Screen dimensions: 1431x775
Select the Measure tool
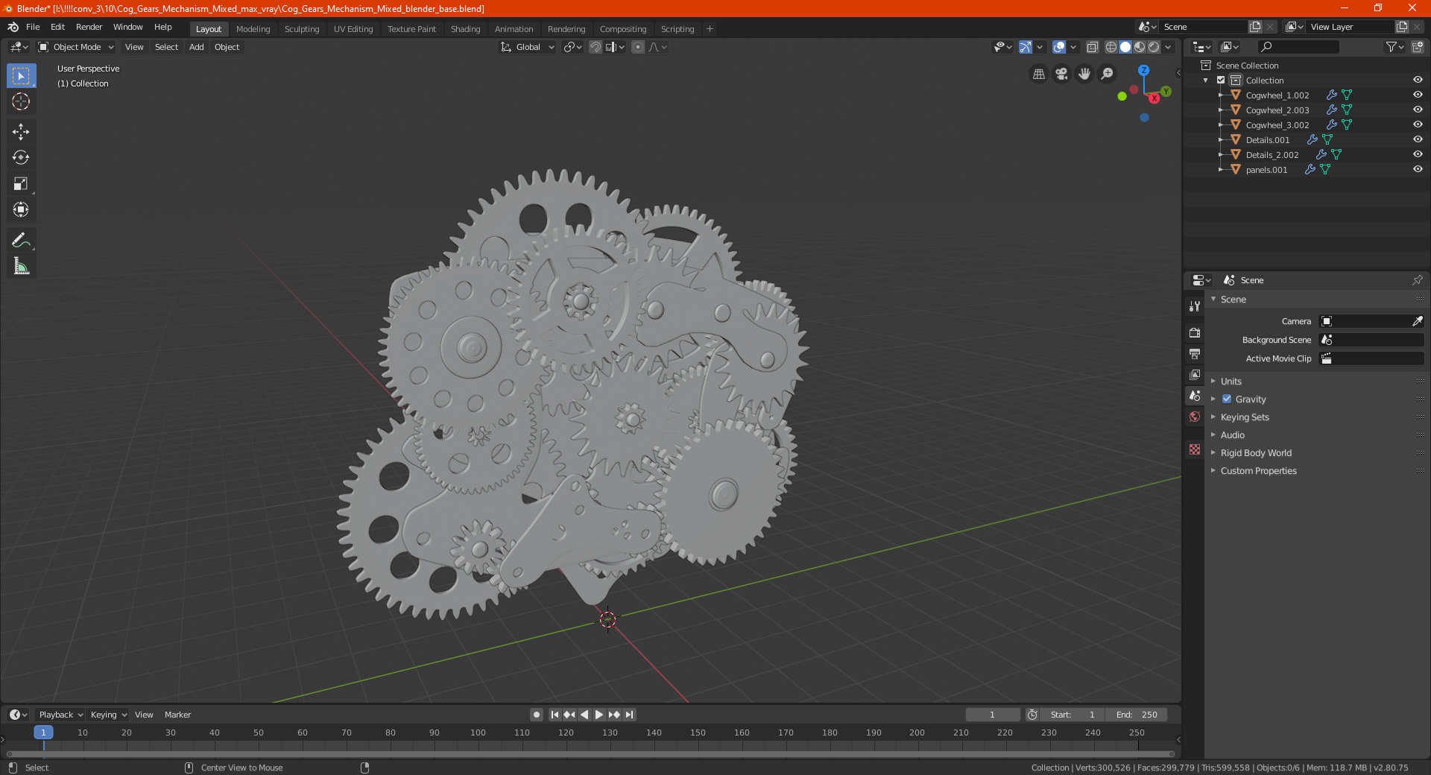point(21,266)
